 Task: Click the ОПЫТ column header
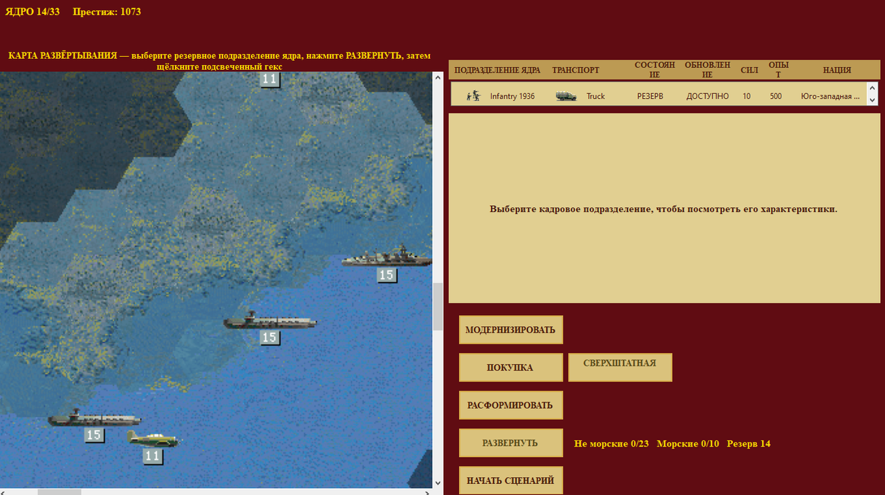coord(779,70)
